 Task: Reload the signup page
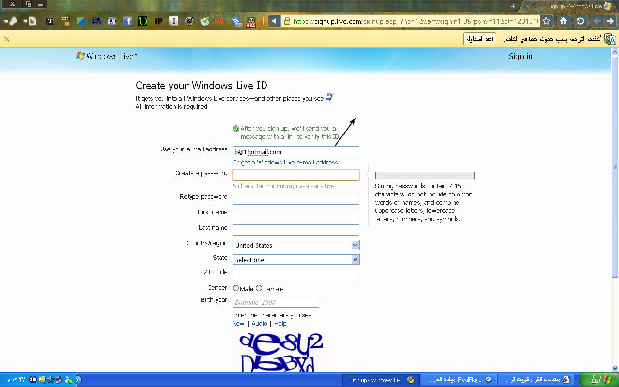[580, 21]
